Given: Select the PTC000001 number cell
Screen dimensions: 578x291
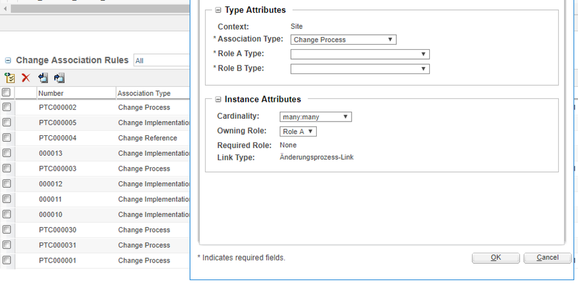Looking at the screenshot, I should [57, 260].
